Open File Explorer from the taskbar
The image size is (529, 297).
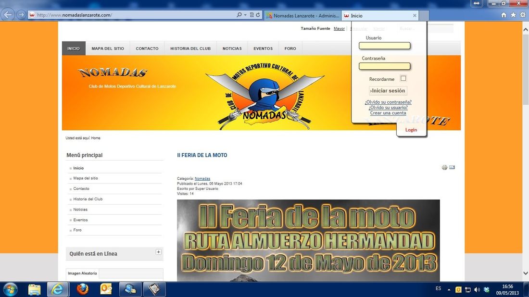(x=34, y=289)
